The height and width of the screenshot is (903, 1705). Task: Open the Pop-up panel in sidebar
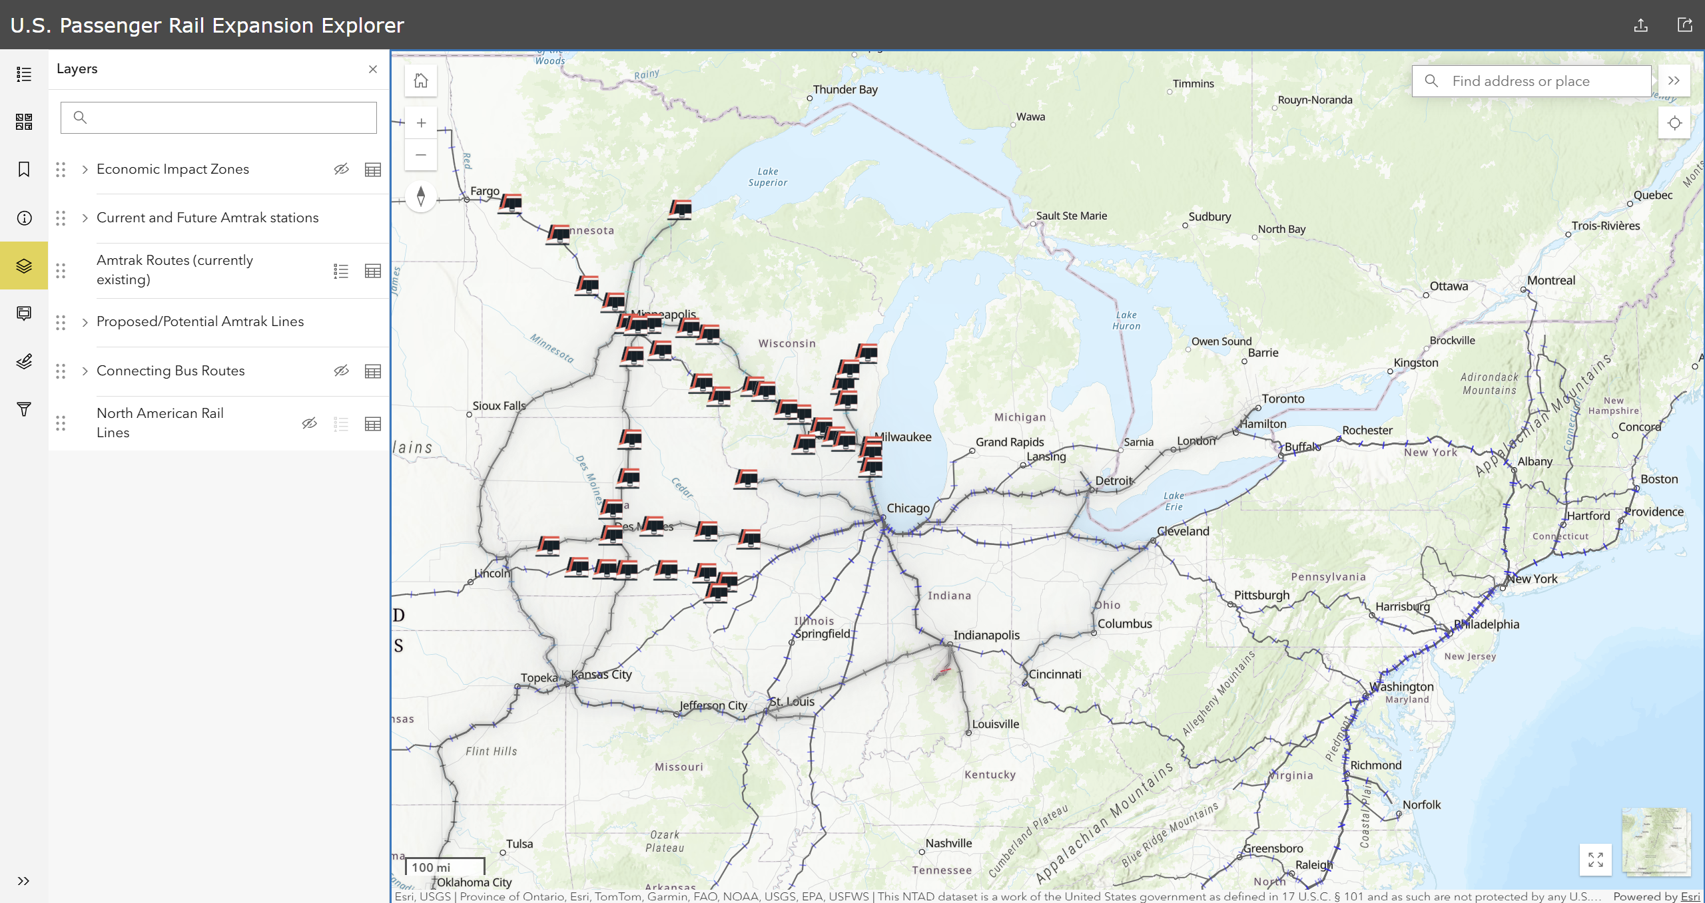pyautogui.click(x=24, y=313)
